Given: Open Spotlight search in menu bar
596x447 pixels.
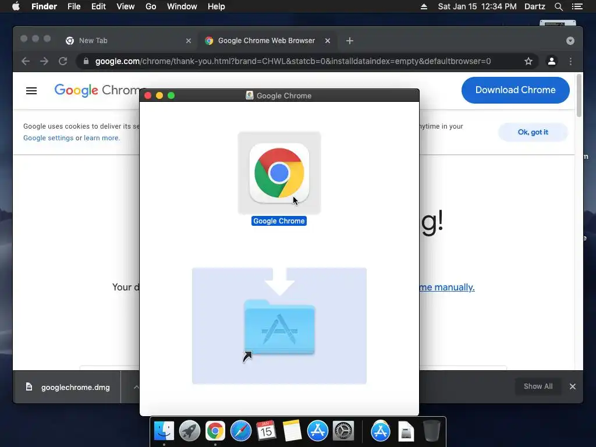Looking at the screenshot, I should [558, 6].
